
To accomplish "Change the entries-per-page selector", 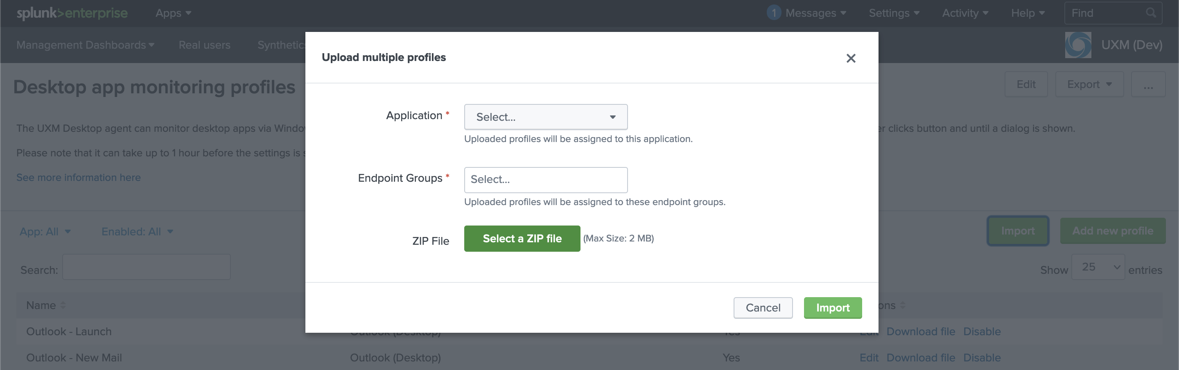I will (1098, 267).
